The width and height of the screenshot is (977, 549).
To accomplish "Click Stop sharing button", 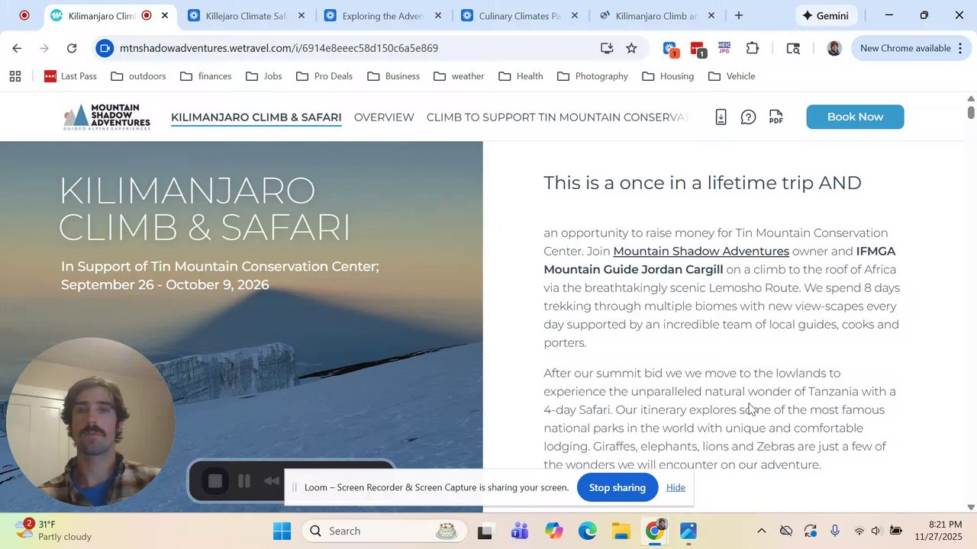I will [x=617, y=487].
